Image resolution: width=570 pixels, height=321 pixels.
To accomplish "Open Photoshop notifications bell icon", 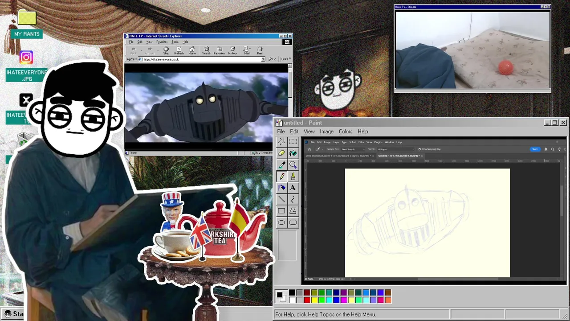I will tap(546, 149).
